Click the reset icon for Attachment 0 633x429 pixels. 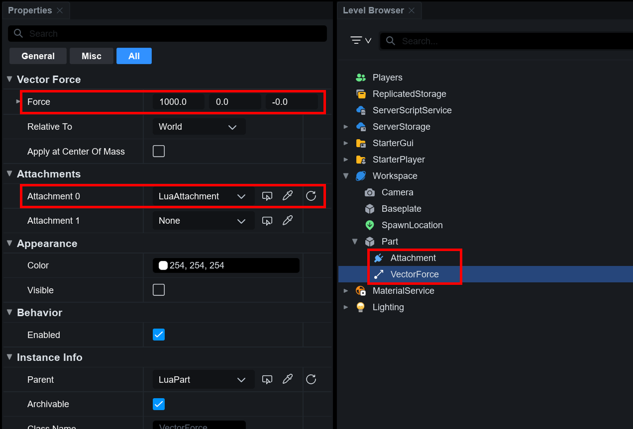311,196
